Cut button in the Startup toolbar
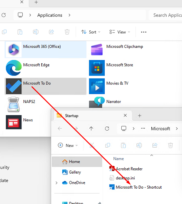Viewport: 182px width, 204px height. tap(92, 145)
